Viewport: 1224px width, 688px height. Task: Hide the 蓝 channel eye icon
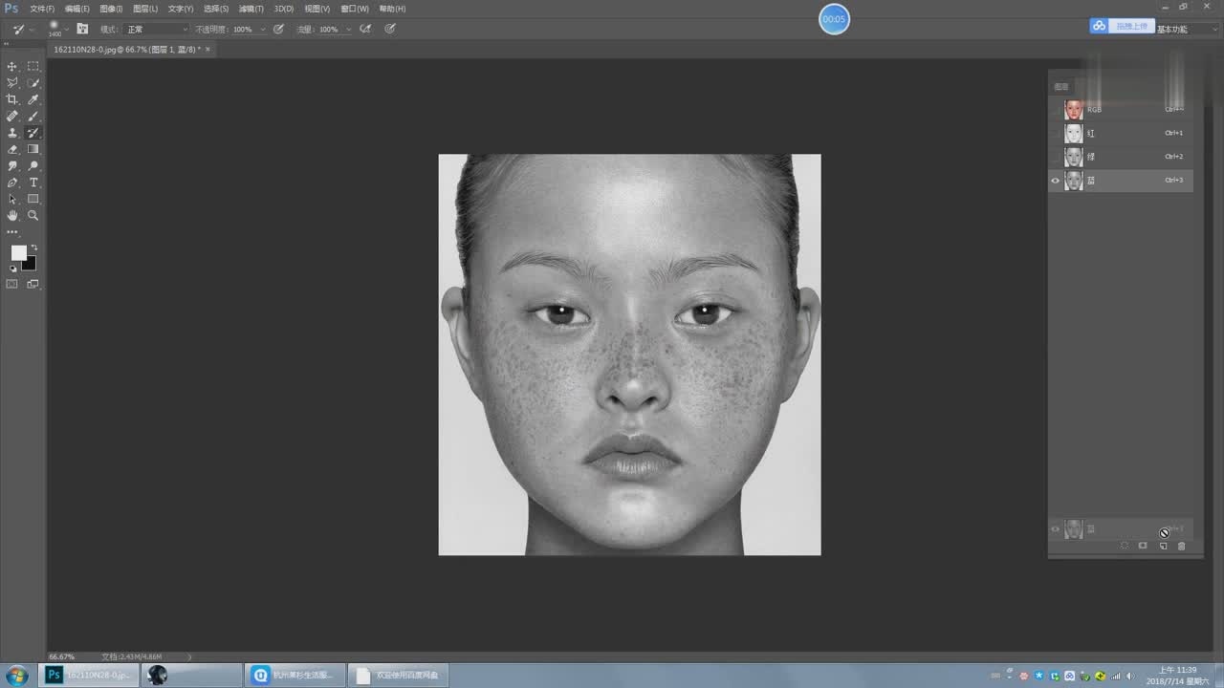[x=1057, y=180]
